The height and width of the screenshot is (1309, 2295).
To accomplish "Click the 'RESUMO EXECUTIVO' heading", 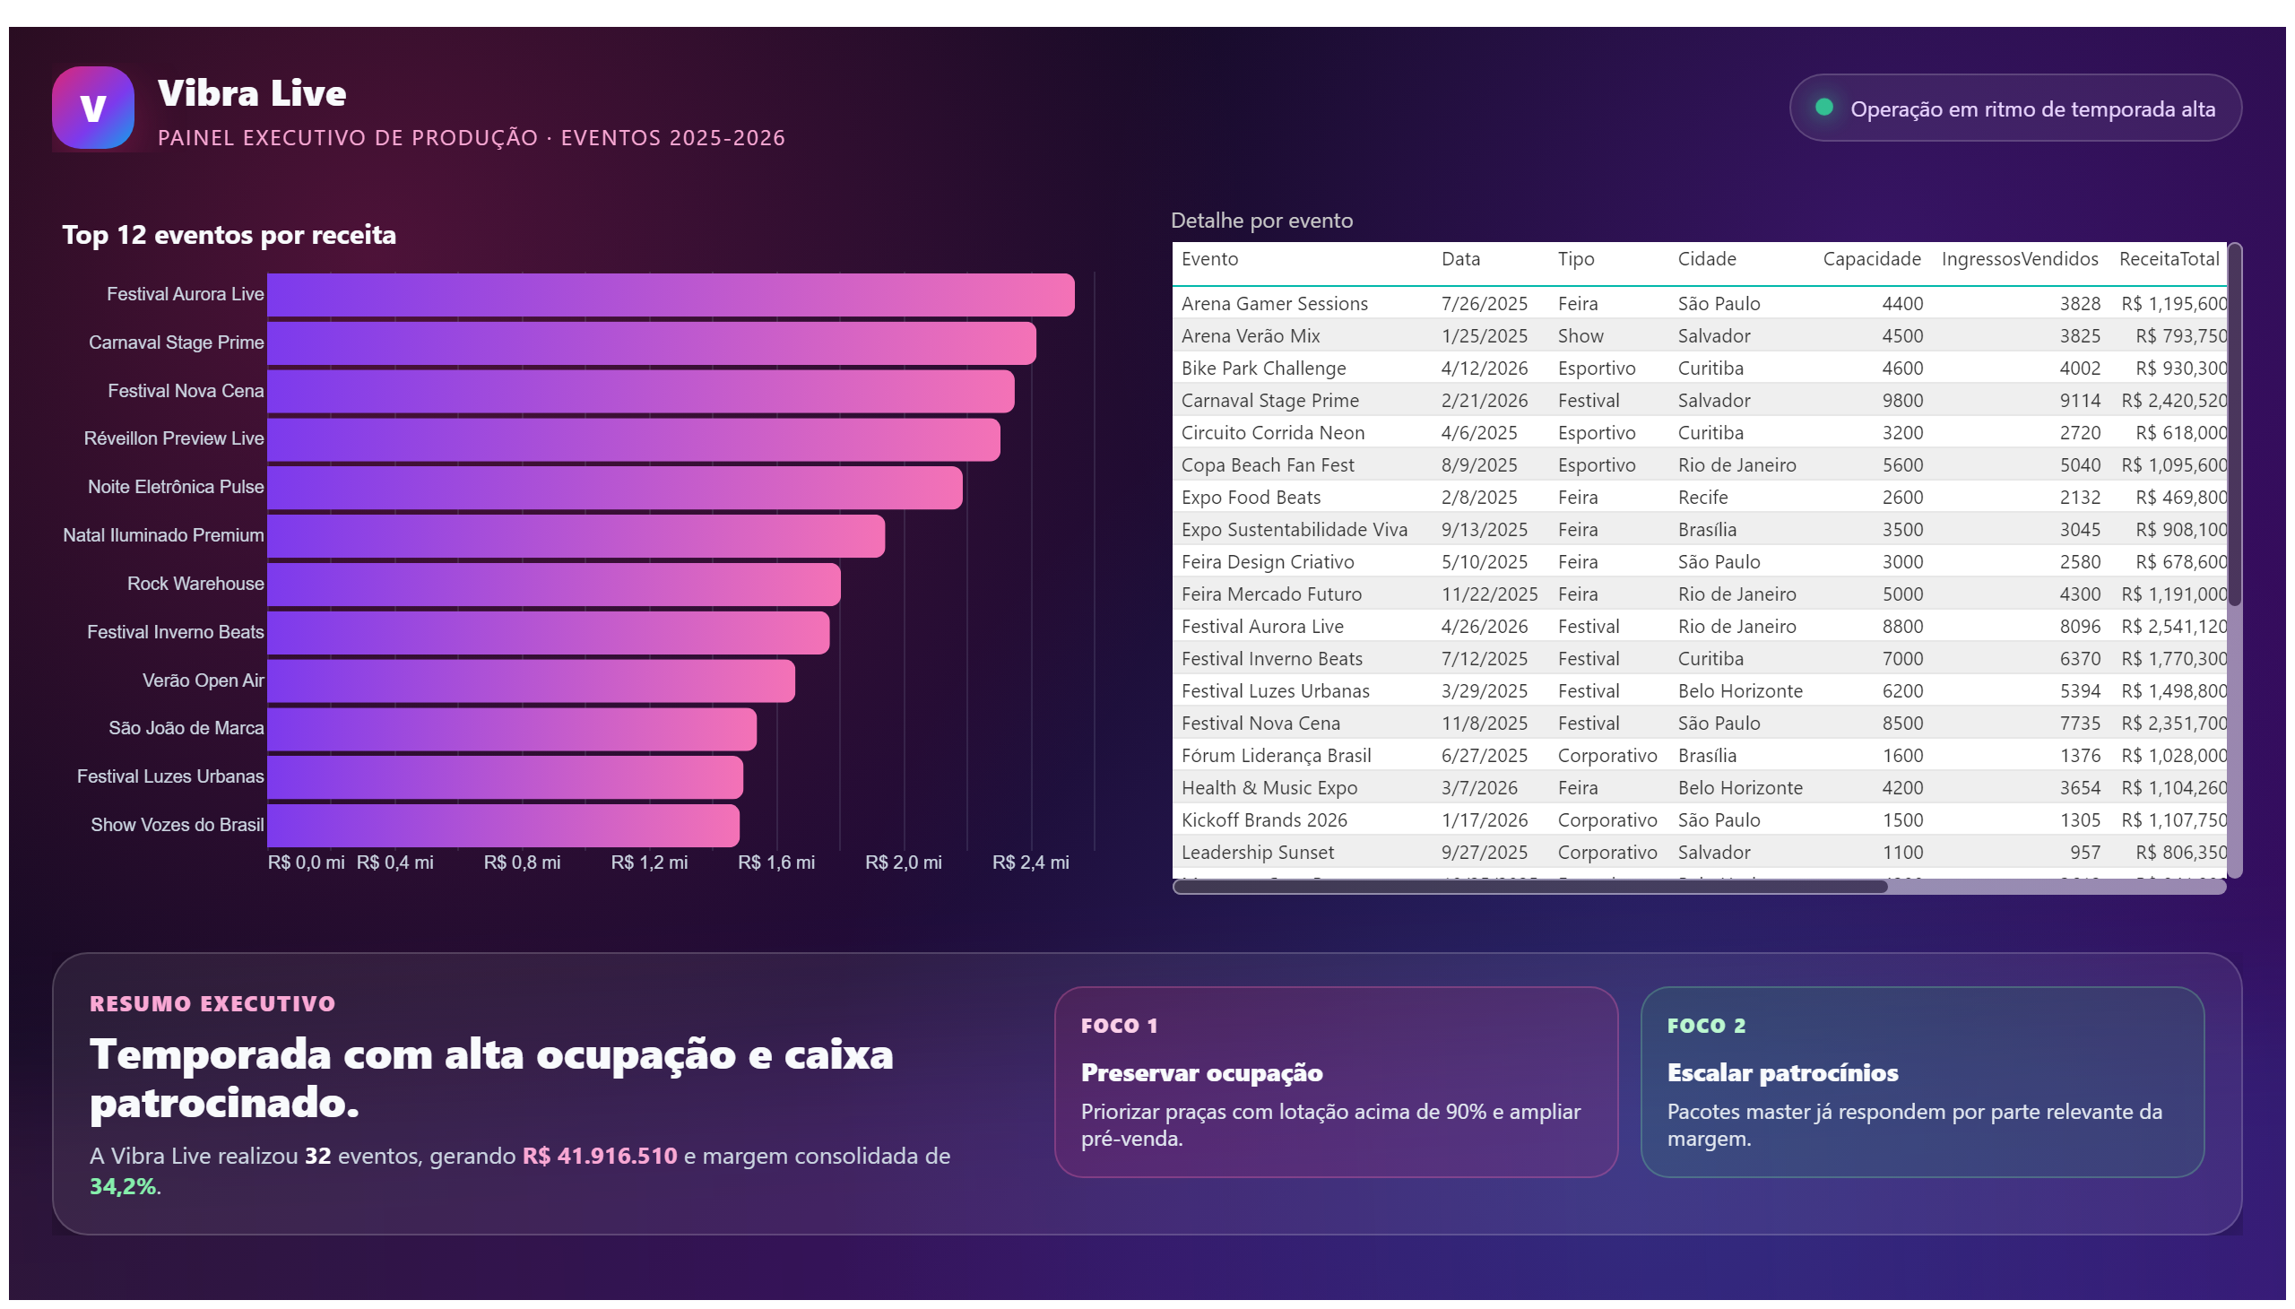I will [x=212, y=1004].
